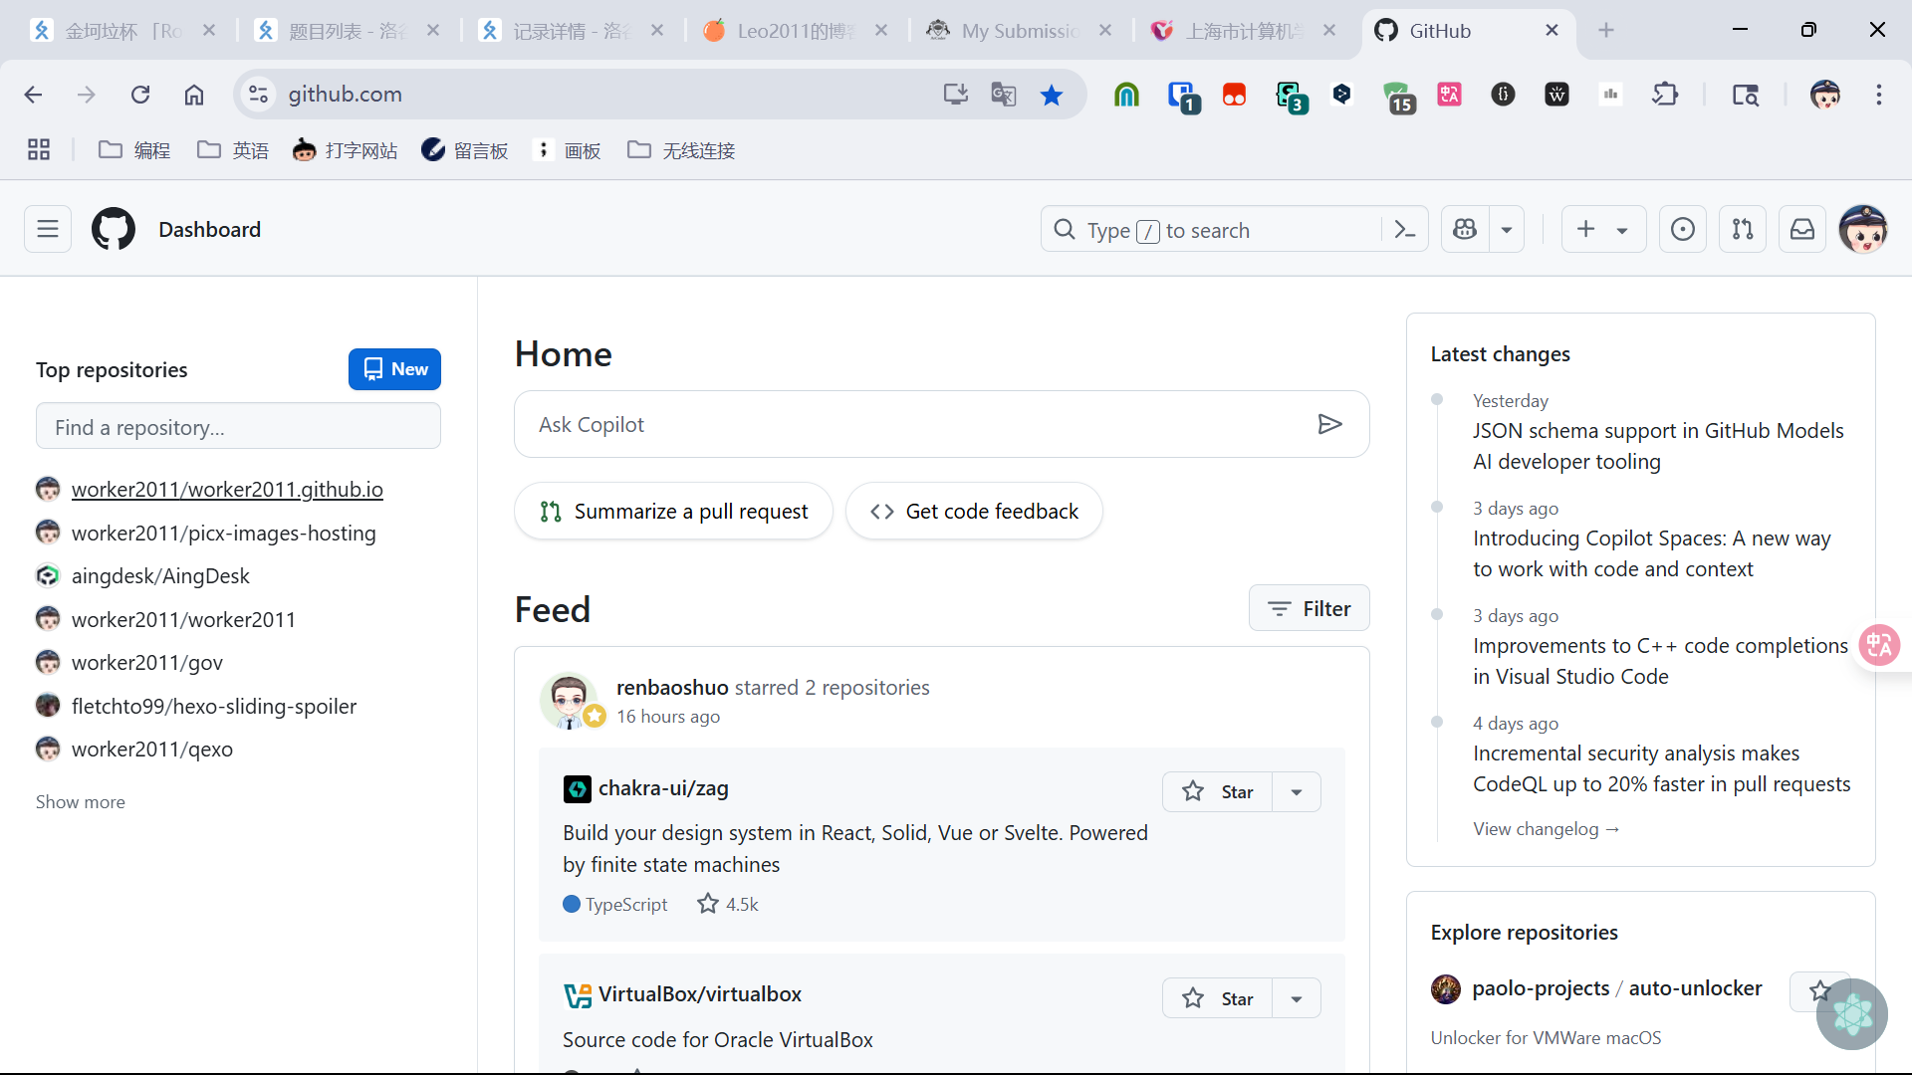Click View changelog link

point(1546,828)
